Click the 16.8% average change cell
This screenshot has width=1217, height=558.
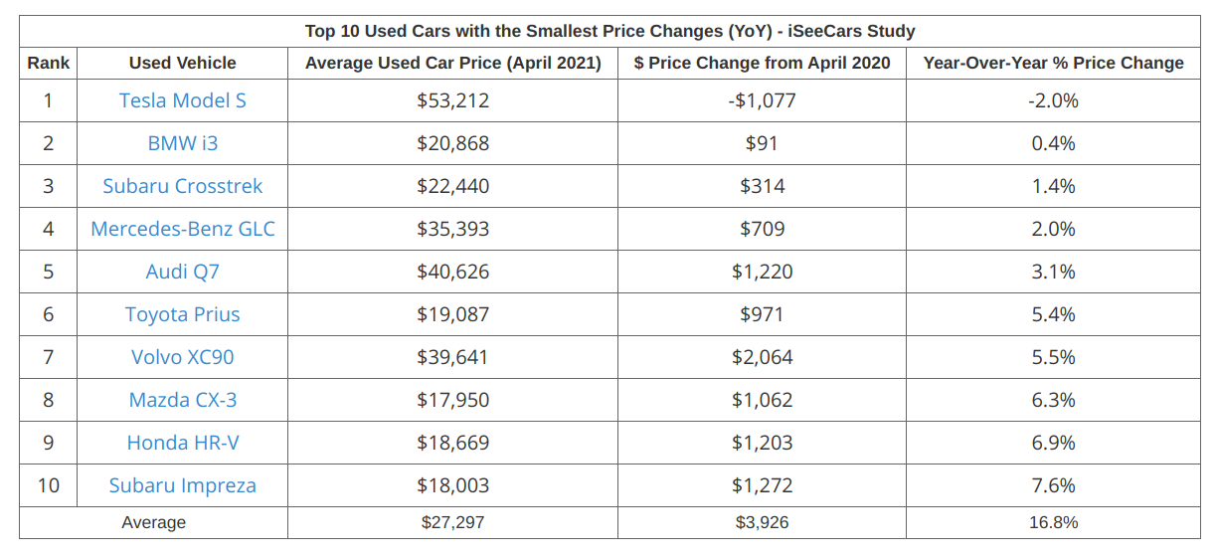point(1054,522)
